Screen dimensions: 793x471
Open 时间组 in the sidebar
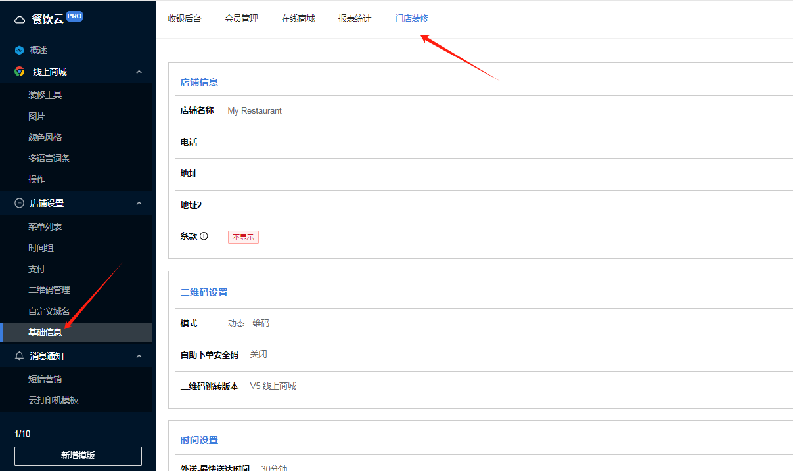tap(41, 248)
